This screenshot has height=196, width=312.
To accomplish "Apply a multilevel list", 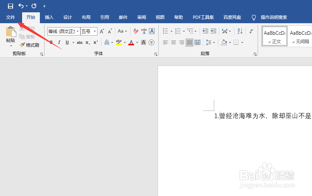I will (190, 31).
